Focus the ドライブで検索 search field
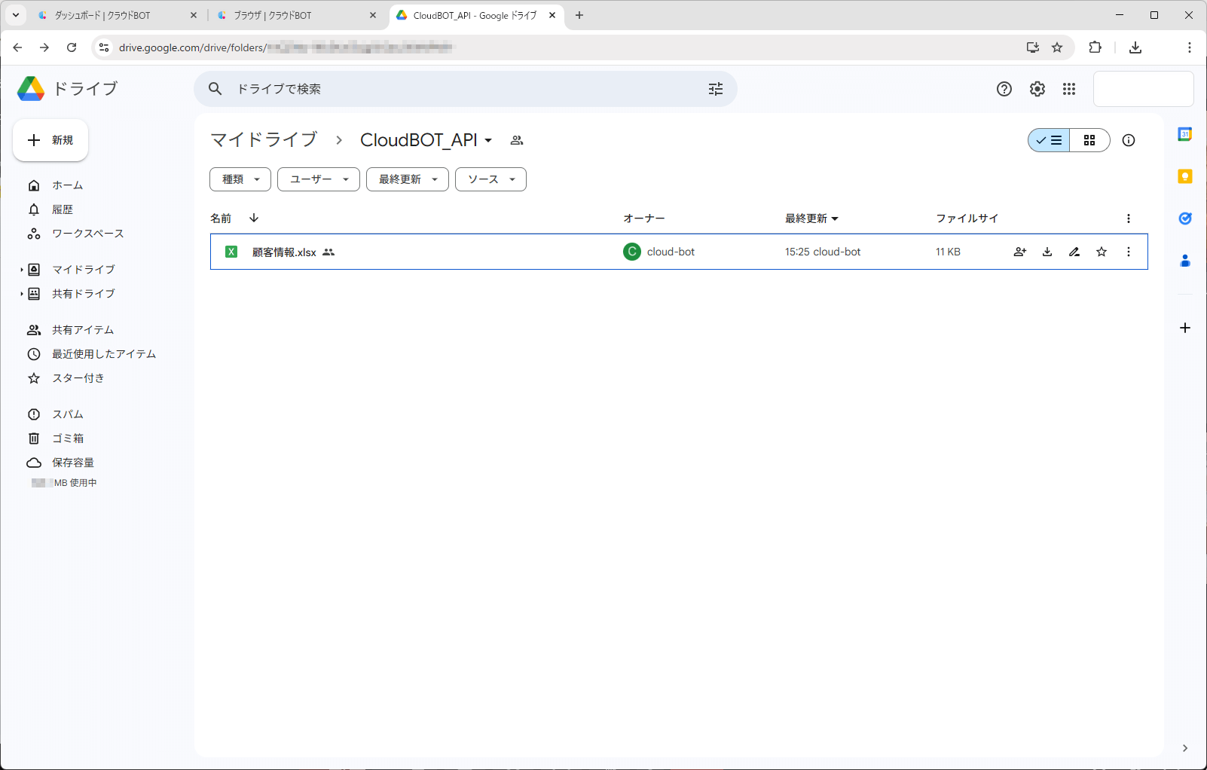1207x770 pixels. pos(467,89)
